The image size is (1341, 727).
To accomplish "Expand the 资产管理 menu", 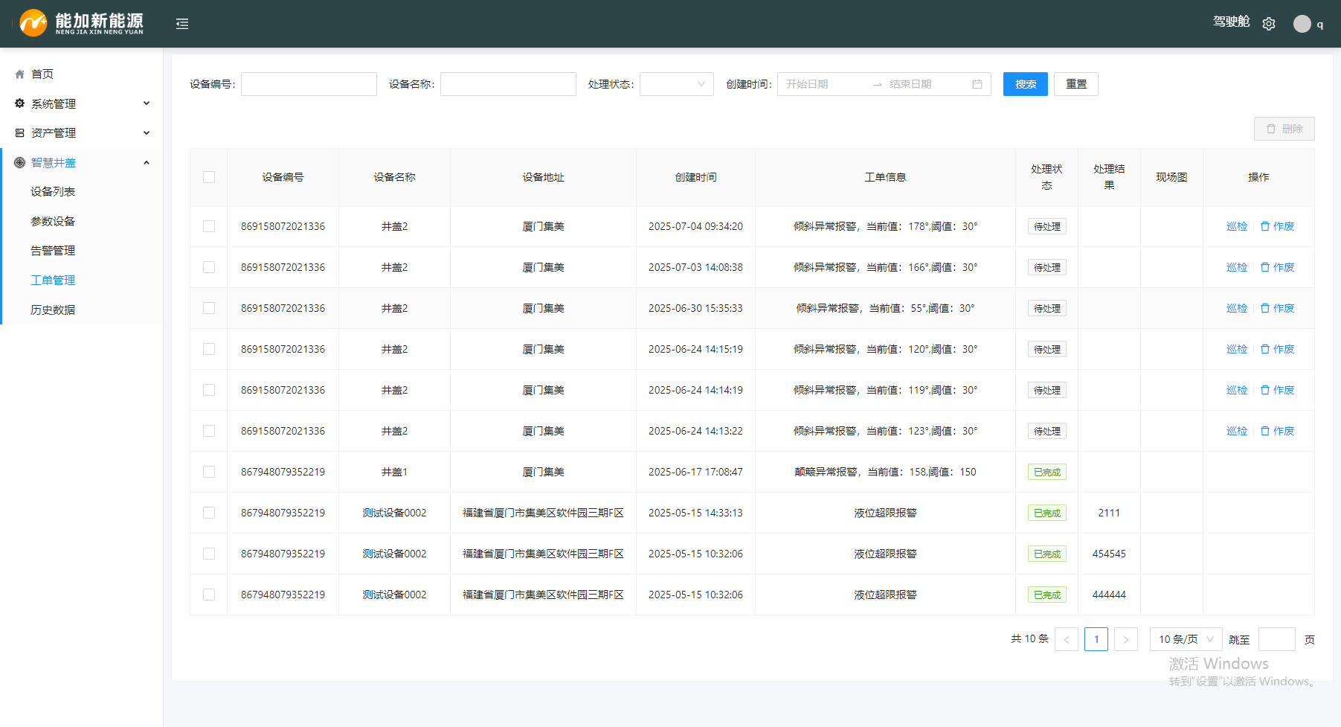I will coord(82,133).
